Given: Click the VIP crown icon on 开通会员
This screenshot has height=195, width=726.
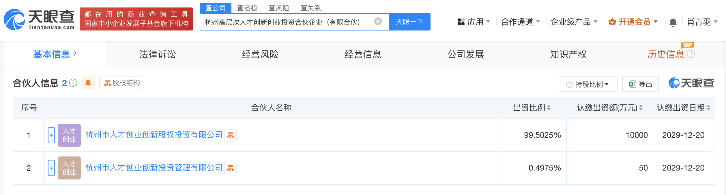Looking at the screenshot, I should pyautogui.click(x=612, y=22).
